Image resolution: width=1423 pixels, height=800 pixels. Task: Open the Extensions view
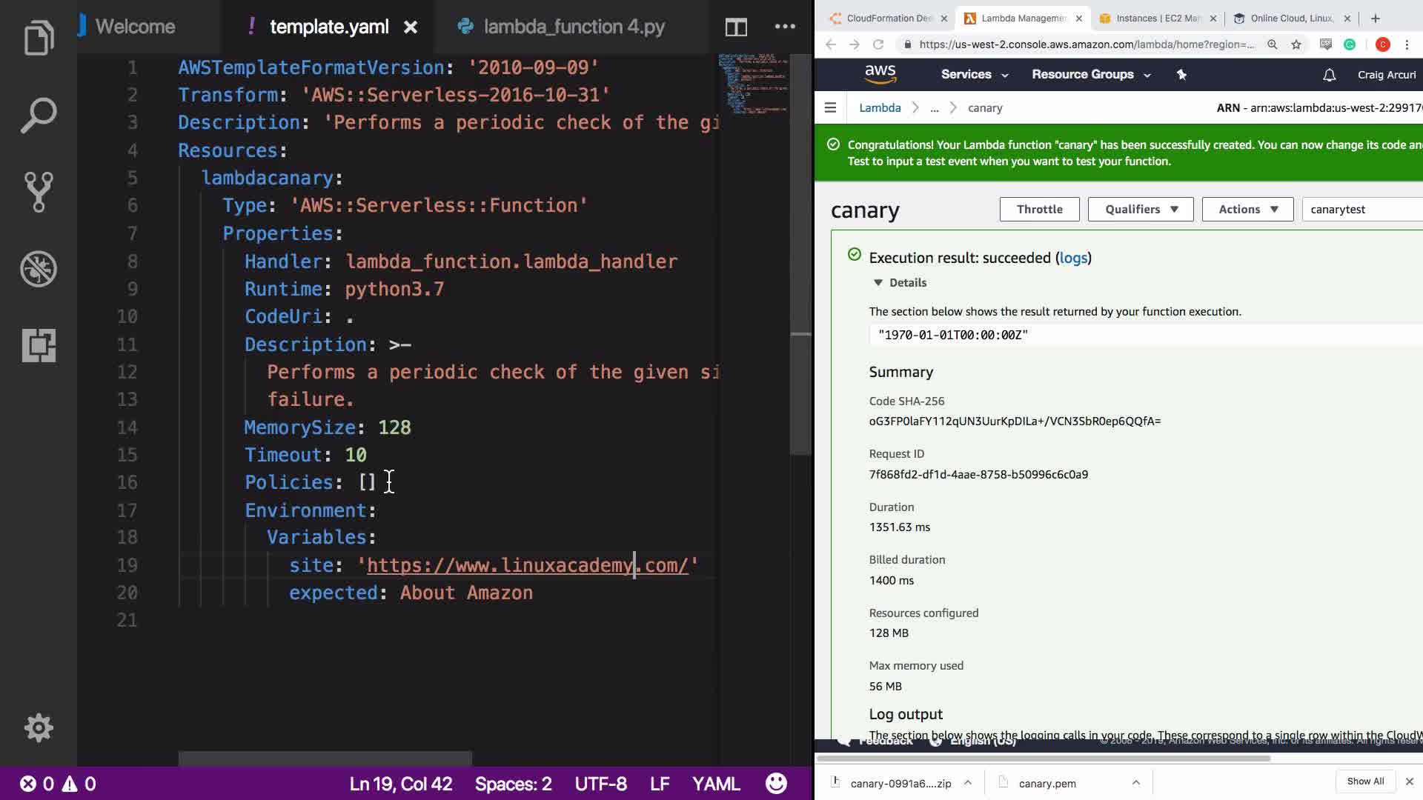(39, 345)
